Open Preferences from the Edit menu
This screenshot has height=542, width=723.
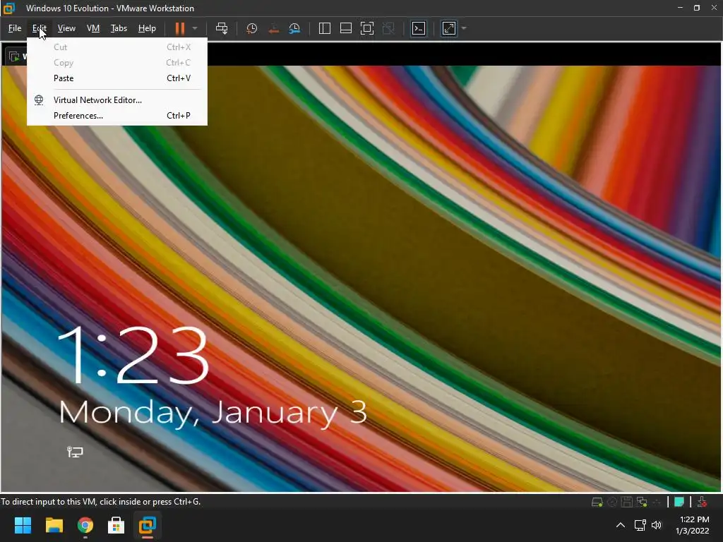click(x=117, y=116)
